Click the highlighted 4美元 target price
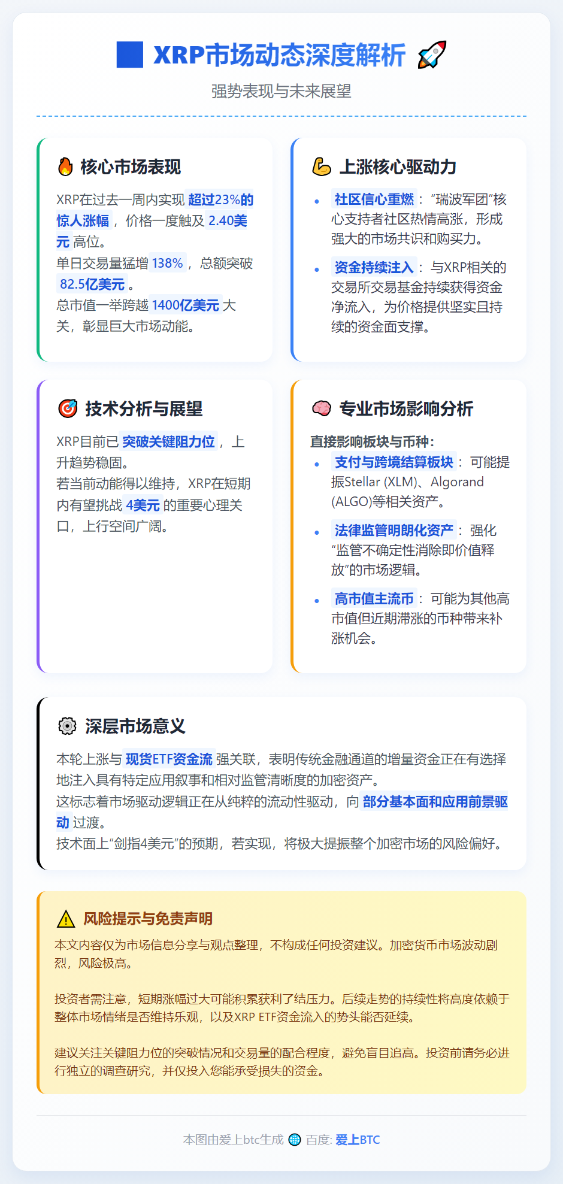Image resolution: width=563 pixels, height=1184 pixels. click(143, 505)
